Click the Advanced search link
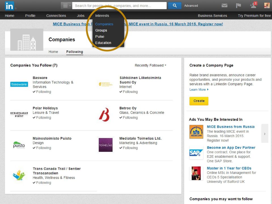Viewport: 272px width, 204px height. click(x=191, y=6)
